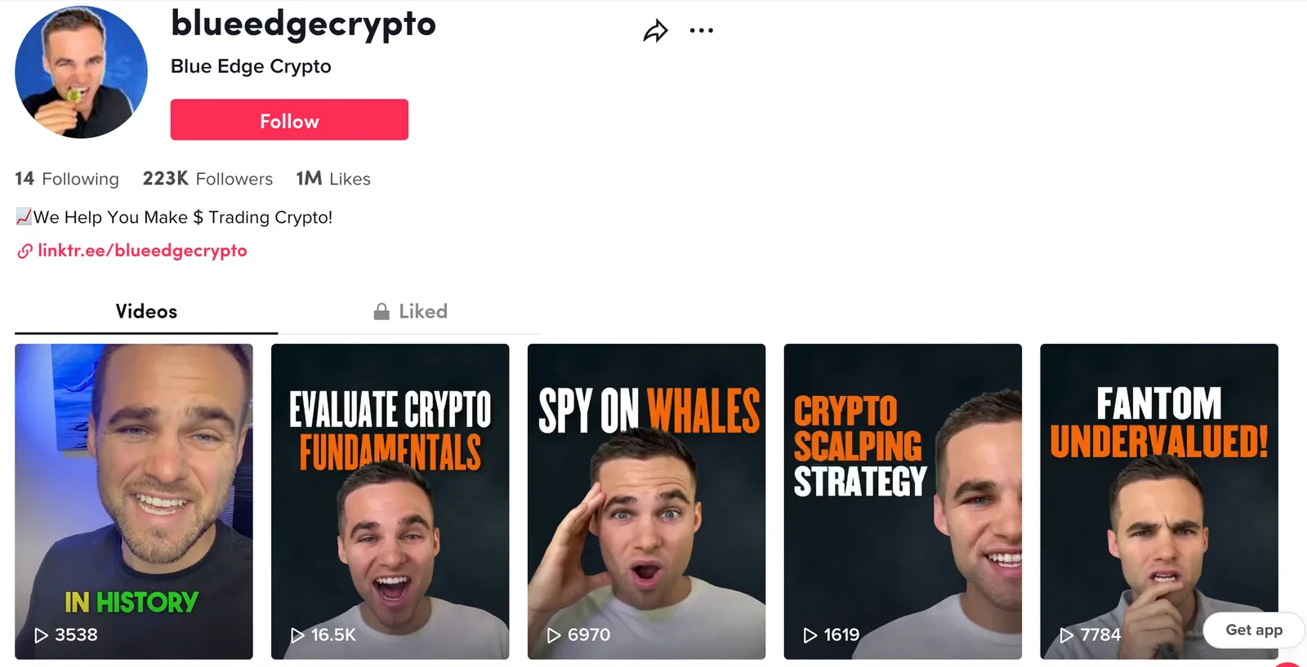Click play icon on the 1619-views video
The width and height of the screenshot is (1307, 667).
pos(810,635)
